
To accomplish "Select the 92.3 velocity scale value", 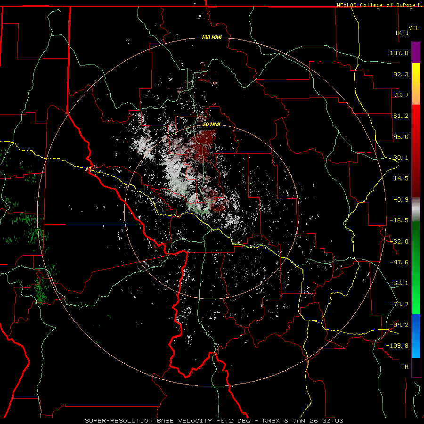I will pos(401,74).
